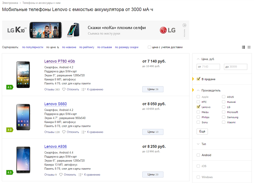This screenshot has height=183, width=254.
Task: Click the LG logo in banner
Action: pos(167,30)
